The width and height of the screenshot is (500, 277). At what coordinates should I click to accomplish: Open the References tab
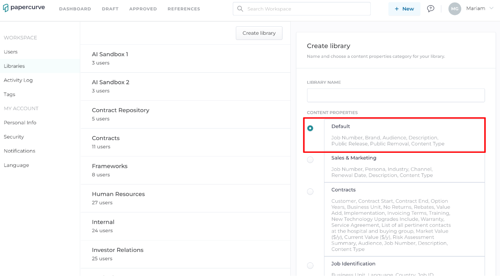tap(184, 9)
